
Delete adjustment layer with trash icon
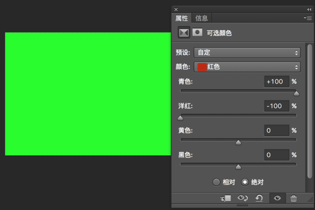pos(293,198)
